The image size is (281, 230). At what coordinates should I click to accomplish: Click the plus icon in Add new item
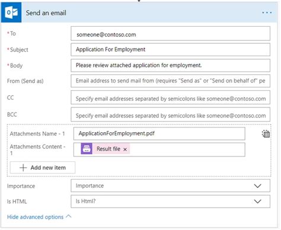(x=23, y=168)
